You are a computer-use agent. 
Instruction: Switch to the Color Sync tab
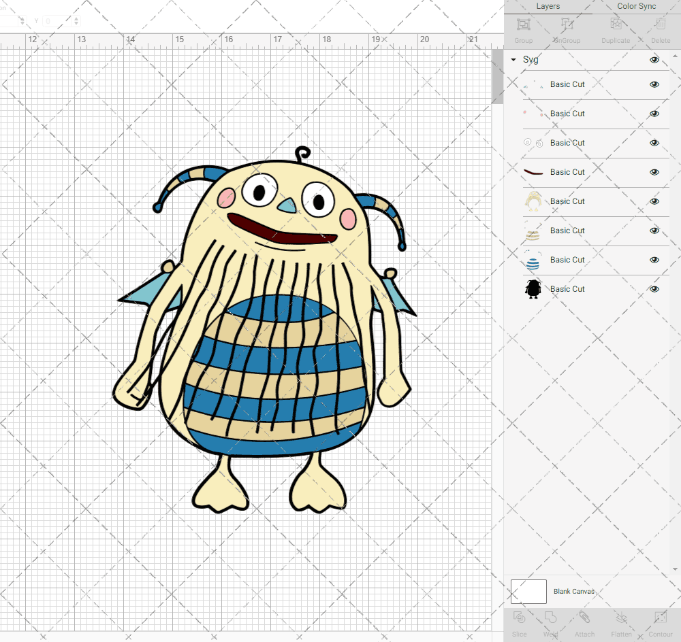[x=636, y=6]
